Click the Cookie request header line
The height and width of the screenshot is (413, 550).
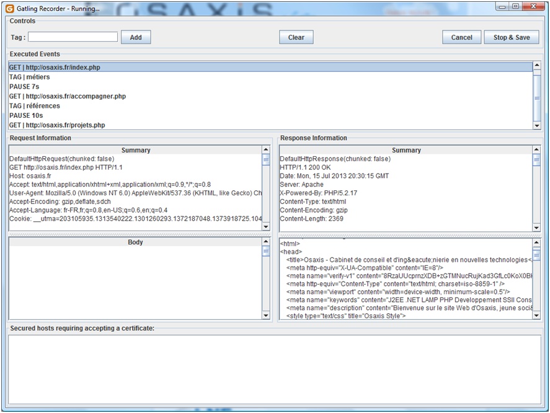(x=135, y=219)
